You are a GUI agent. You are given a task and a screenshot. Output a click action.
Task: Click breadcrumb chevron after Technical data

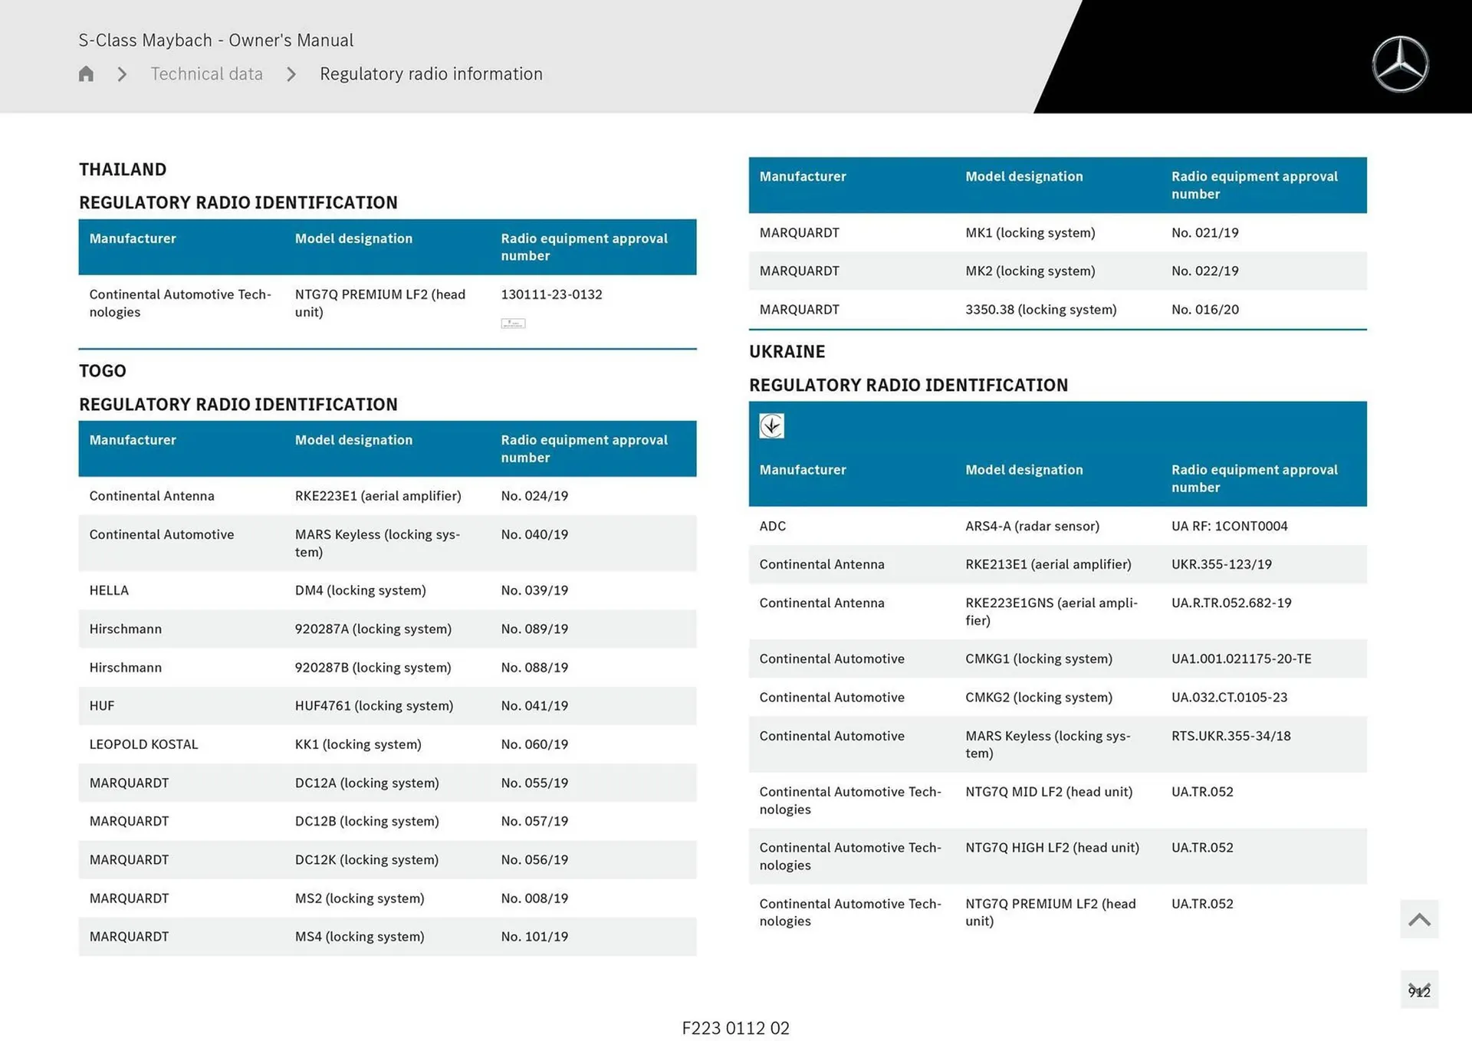click(x=291, y=74)
